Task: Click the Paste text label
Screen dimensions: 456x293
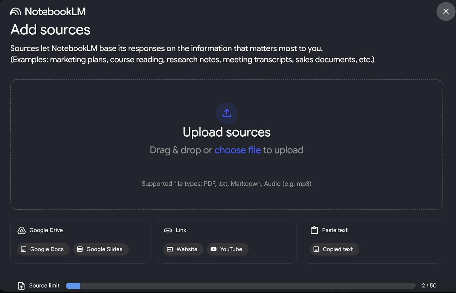Action: 335,230
